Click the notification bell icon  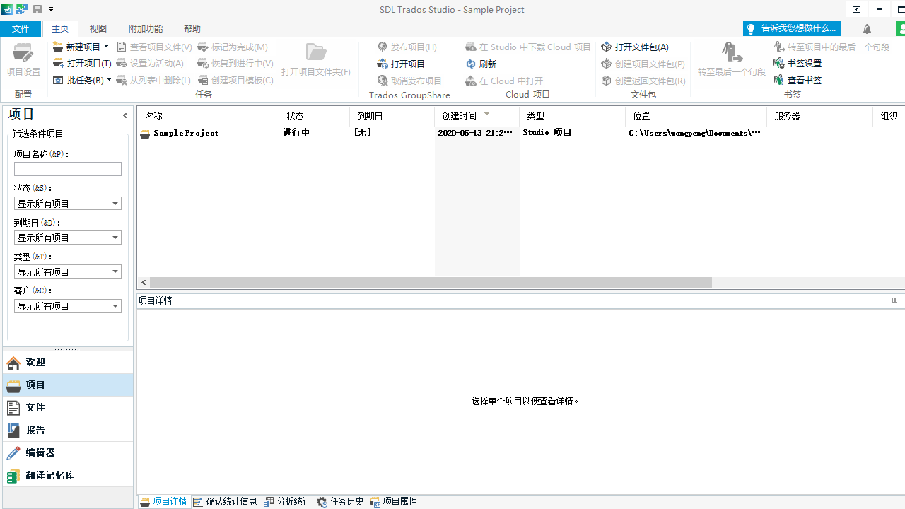pyautogui.click(x=867, y=28)
